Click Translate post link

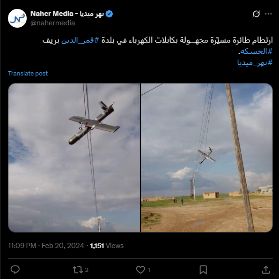(28, 74)
